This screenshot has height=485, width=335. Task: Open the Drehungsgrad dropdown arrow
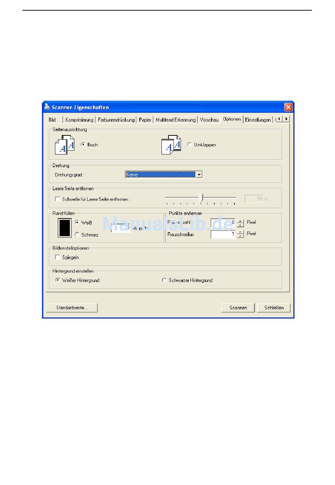point(199,175)
